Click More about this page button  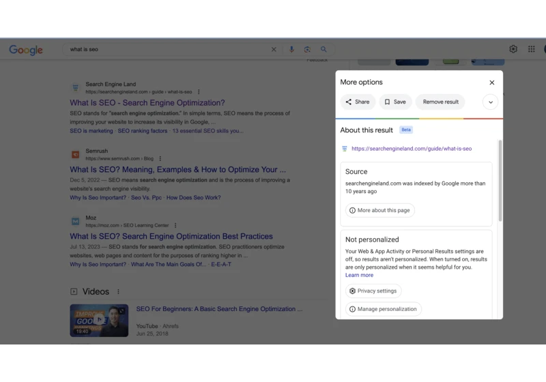[x=380, y=210]
